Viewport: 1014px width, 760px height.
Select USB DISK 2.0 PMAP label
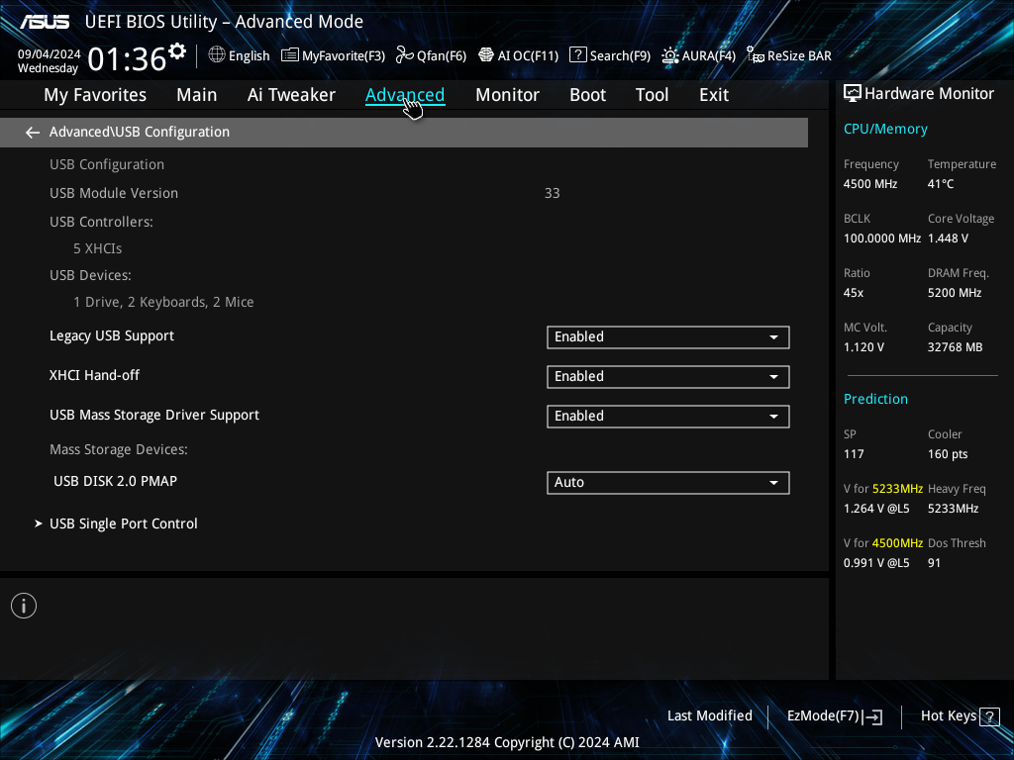coord(115,482)
